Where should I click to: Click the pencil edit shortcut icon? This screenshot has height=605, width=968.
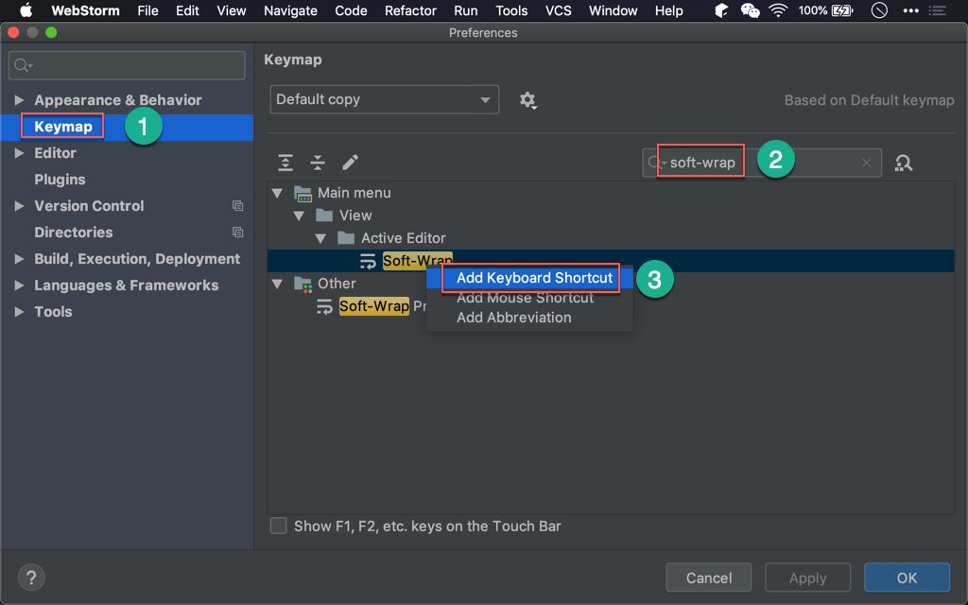(x=350, y=163)
